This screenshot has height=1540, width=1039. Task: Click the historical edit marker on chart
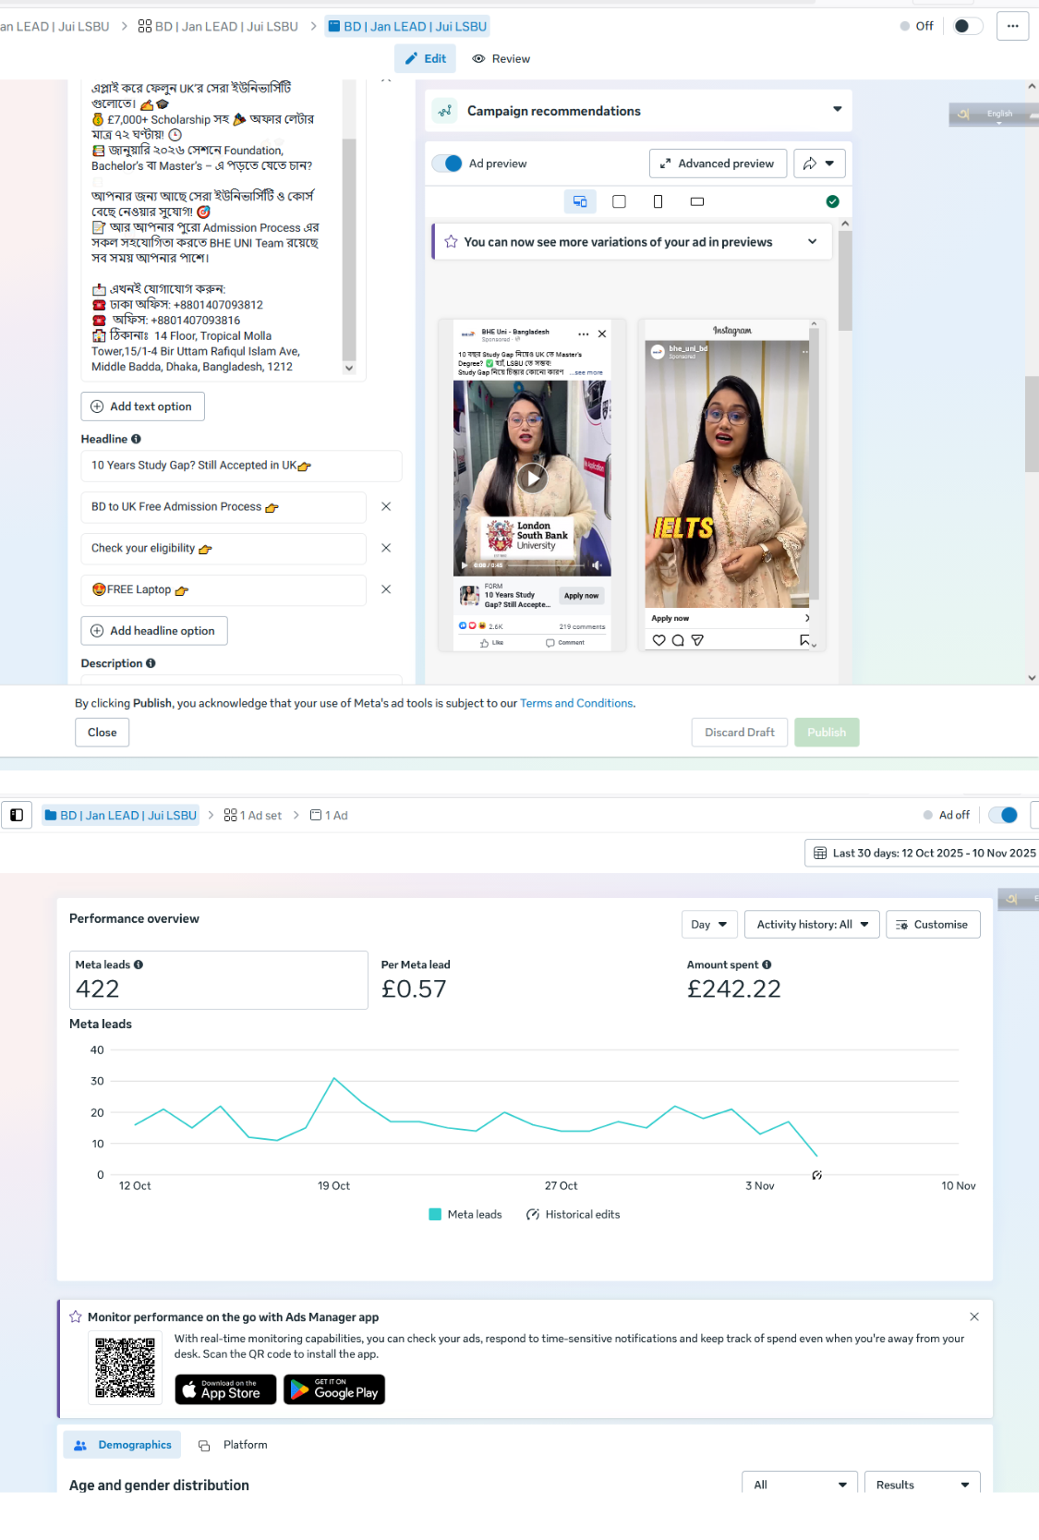coord(817,1175)
